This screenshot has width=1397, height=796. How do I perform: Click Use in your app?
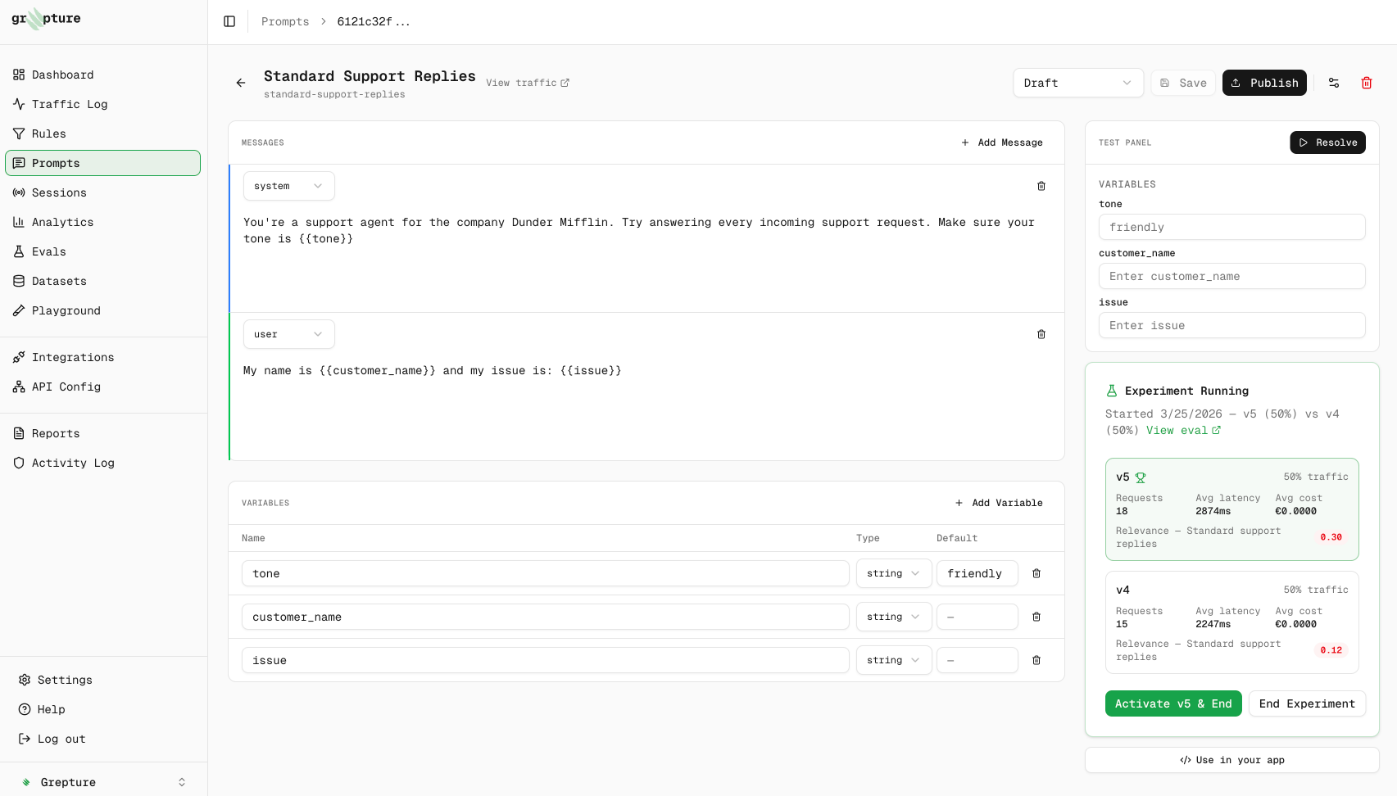(x=1232, y=760)
